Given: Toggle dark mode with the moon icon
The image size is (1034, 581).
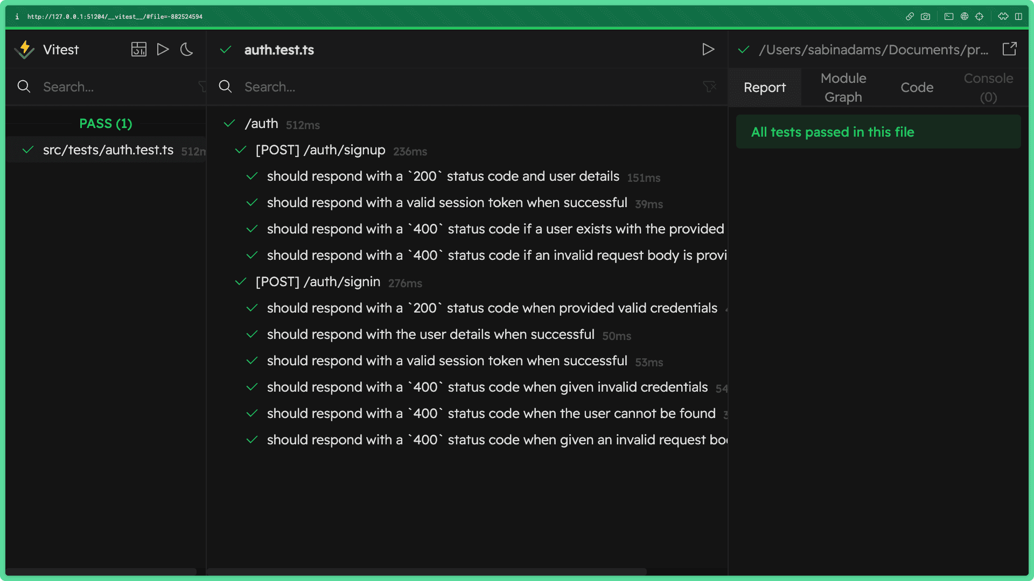Looking at the screenshot, I should click(x=186, y=49).
